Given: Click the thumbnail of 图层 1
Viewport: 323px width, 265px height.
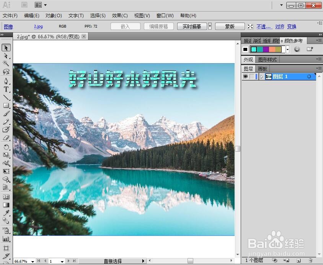Looking at the screenshot, I should (x=269, y=76).
